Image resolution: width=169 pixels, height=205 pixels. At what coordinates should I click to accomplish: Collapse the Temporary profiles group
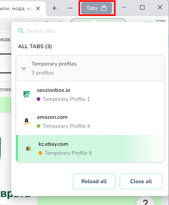pyautogui.click(x=24, y=68)
